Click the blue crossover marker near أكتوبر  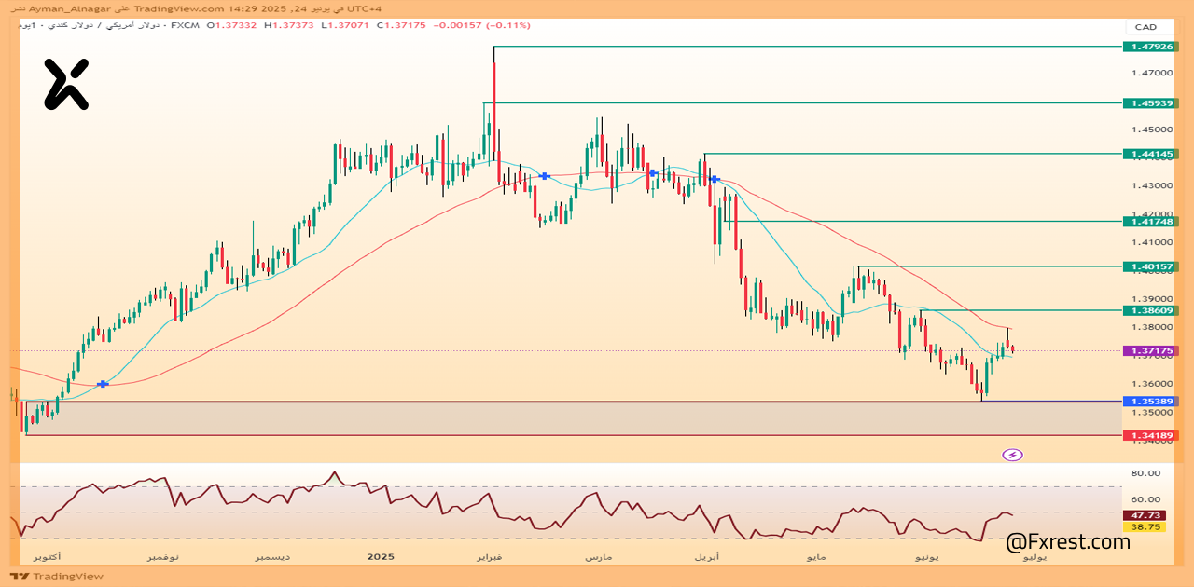click(x=103, y=384)
